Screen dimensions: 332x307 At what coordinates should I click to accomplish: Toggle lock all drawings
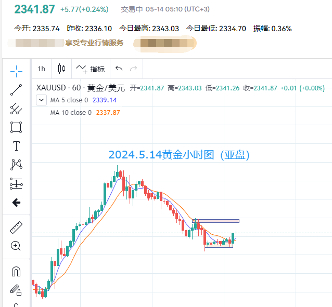[16, 290]
